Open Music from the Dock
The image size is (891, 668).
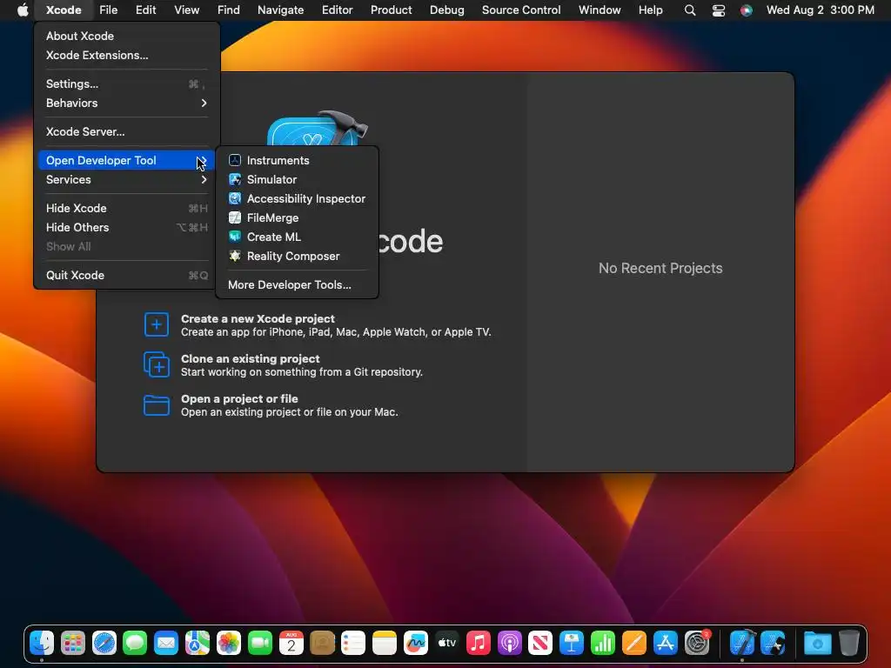tap(478, 643)
